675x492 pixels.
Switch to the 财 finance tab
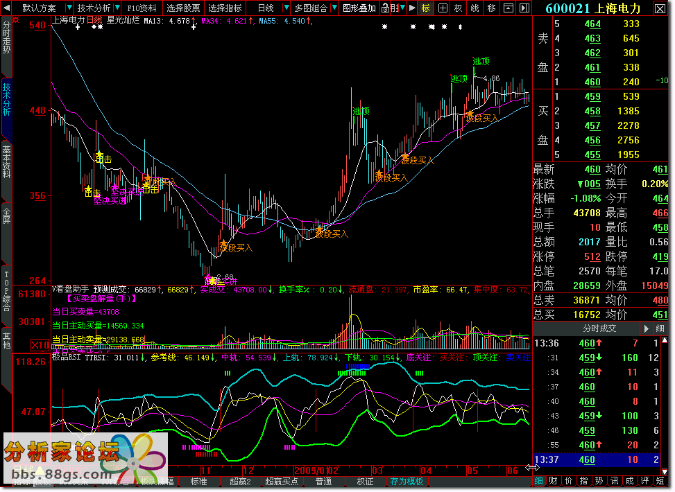pos(554,481)
